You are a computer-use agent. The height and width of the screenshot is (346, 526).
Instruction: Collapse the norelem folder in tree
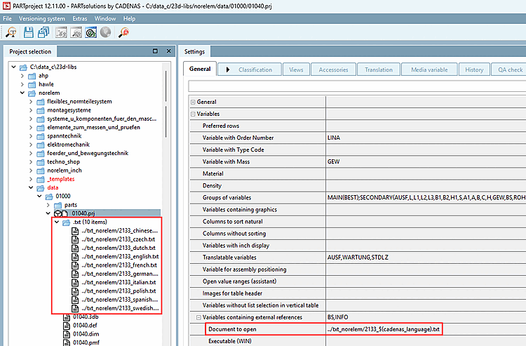click(22, 93)
